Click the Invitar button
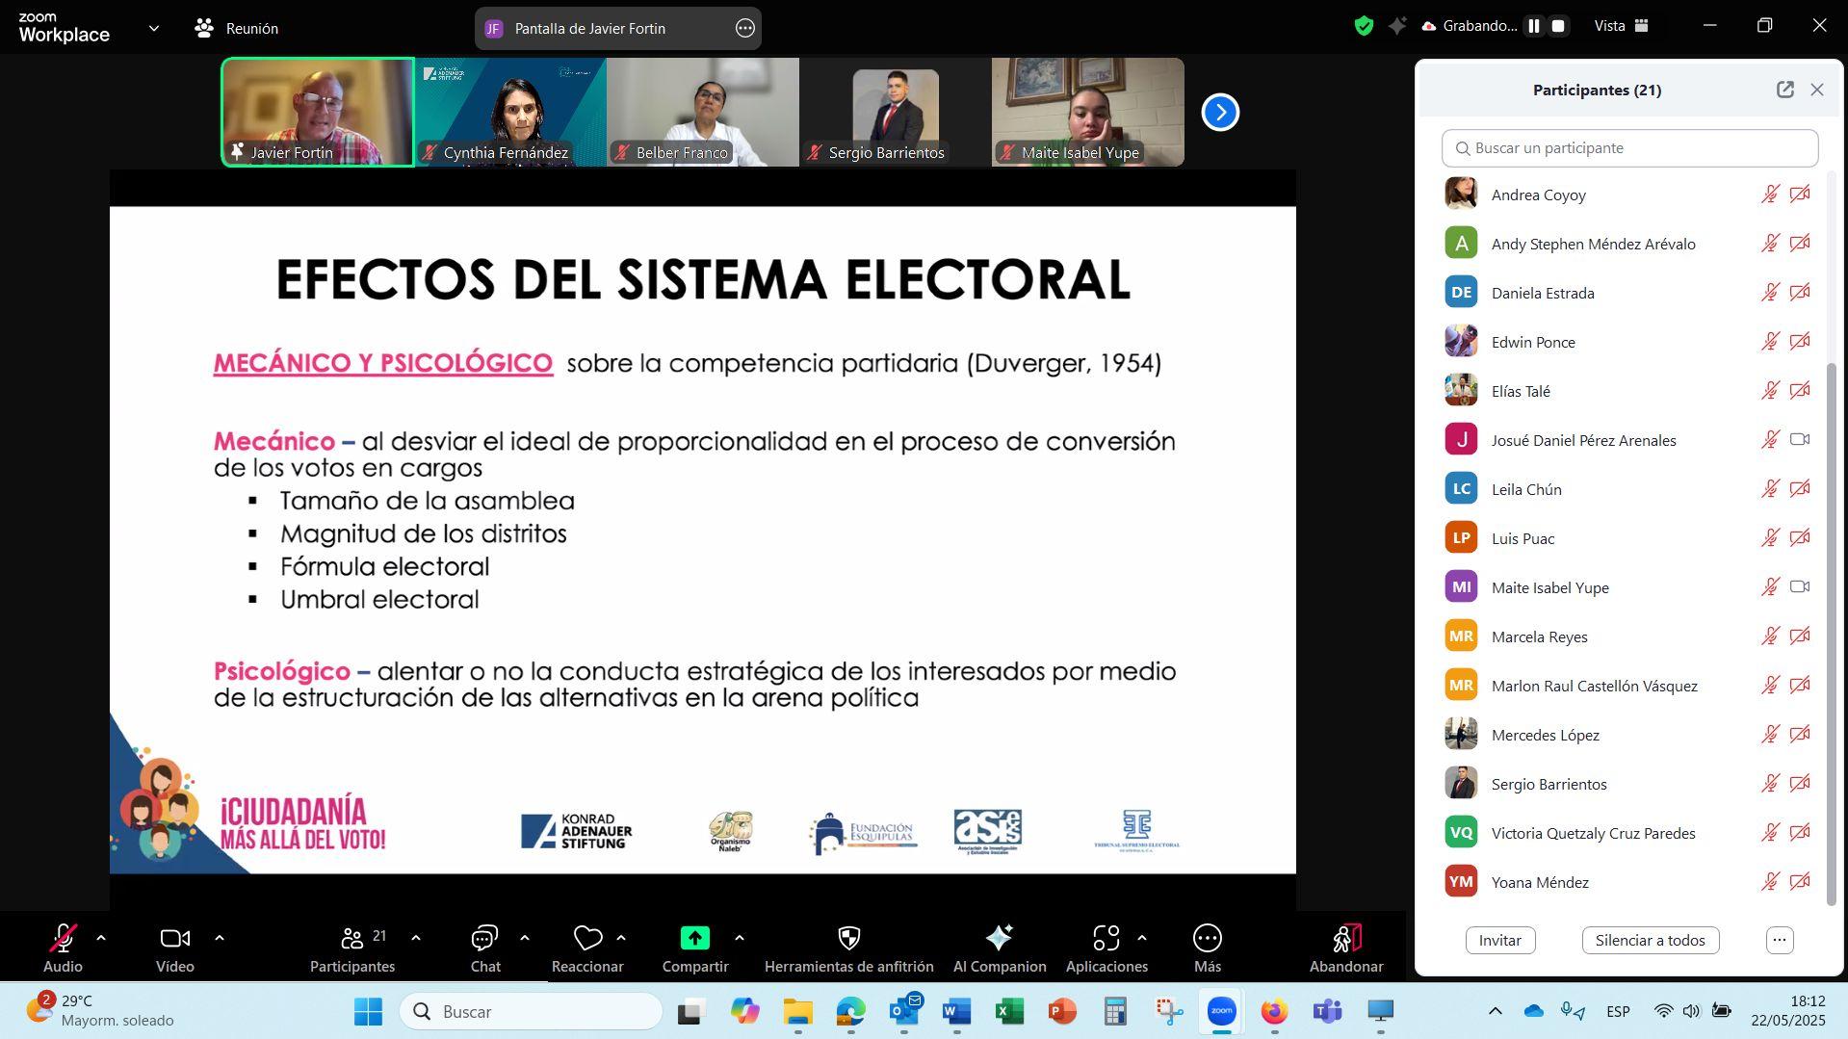Screen dimensions: 1848x1039 (1499, 940)
